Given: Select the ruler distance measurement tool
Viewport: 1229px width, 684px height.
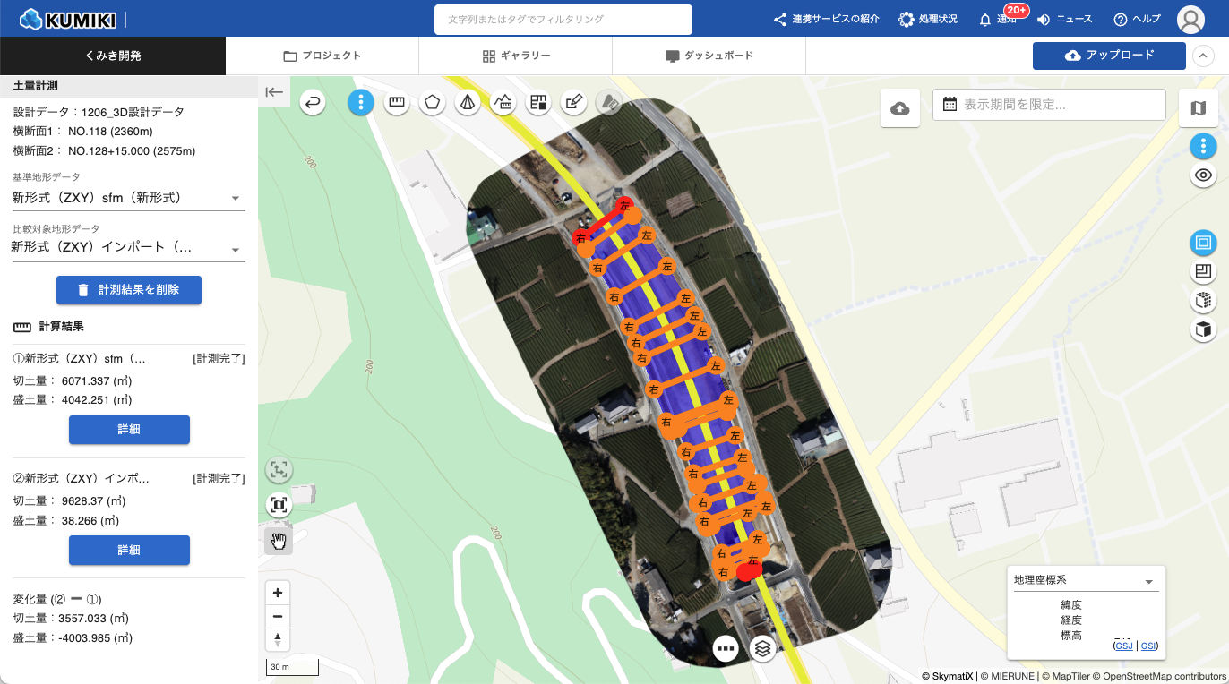Looking at the screenshot, I should pos(396,102).
